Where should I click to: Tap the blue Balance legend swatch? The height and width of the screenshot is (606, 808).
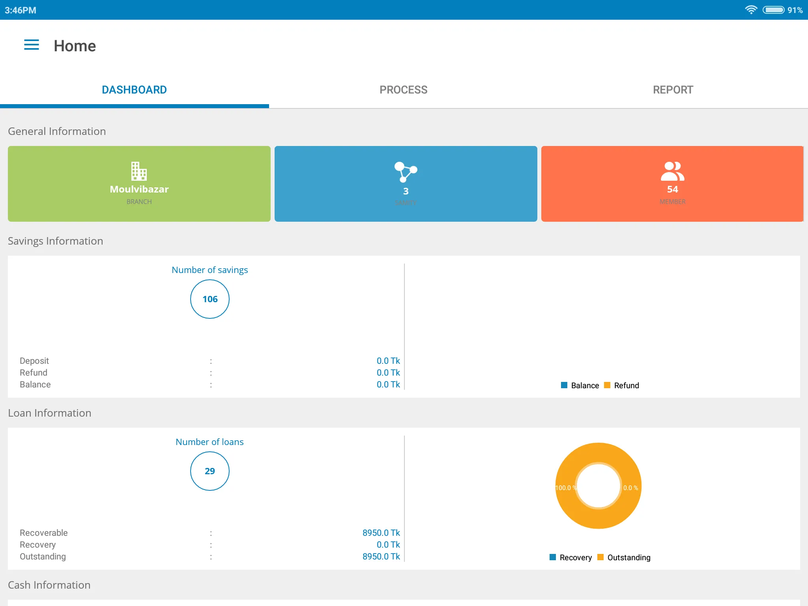pos(564,385)
